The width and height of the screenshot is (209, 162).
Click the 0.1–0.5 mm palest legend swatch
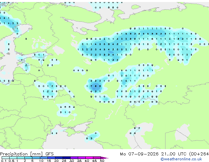tap(6, 158)
